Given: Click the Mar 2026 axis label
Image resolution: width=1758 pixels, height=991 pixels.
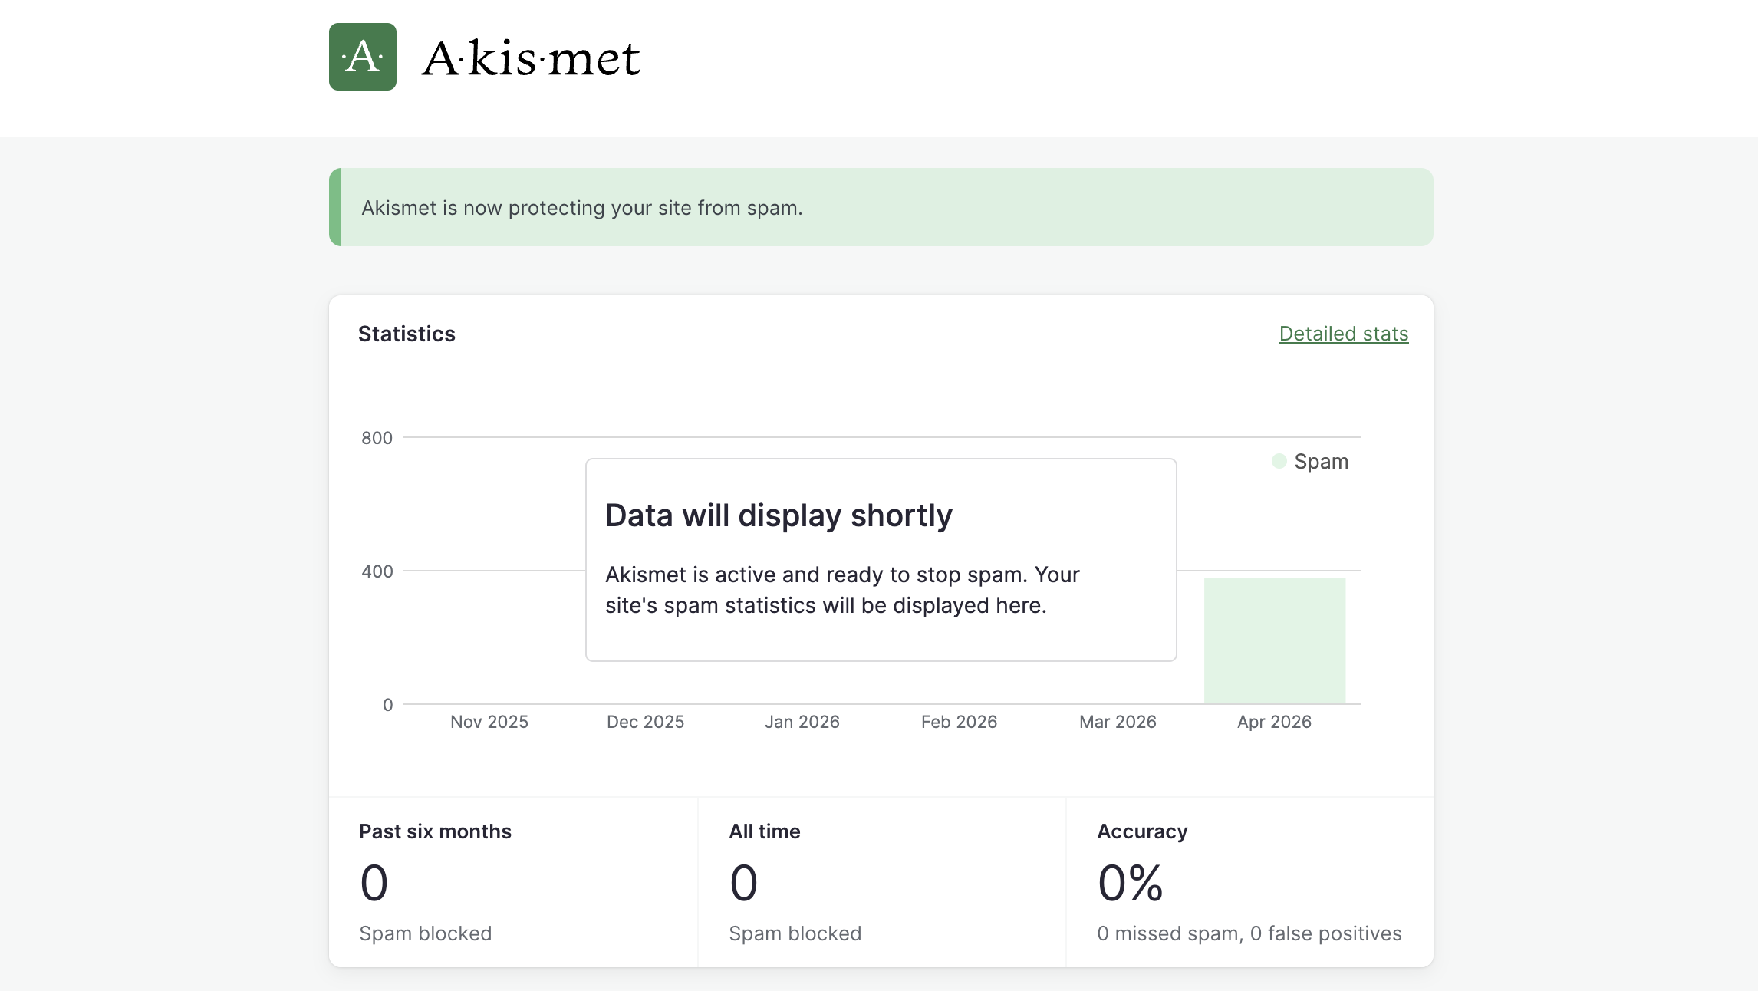Looking at the screenshot, I should (x=1118, y=722).
